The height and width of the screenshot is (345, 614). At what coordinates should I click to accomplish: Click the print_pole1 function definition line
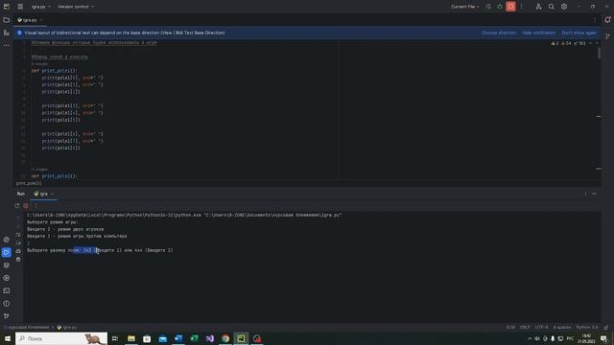[55, 71]
